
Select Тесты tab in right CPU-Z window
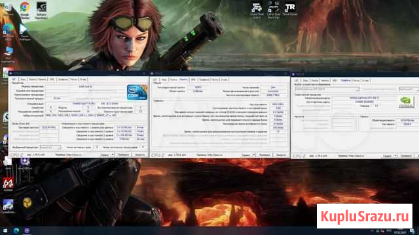tap(356, 80)
